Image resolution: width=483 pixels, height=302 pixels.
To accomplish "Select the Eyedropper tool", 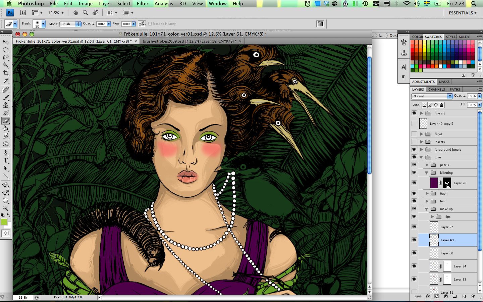I will coord(6,81).
